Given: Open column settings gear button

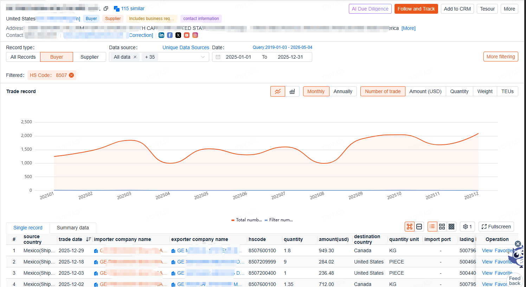Looking at the screenshot, I should pyautogui.click(x=468, y=227).
